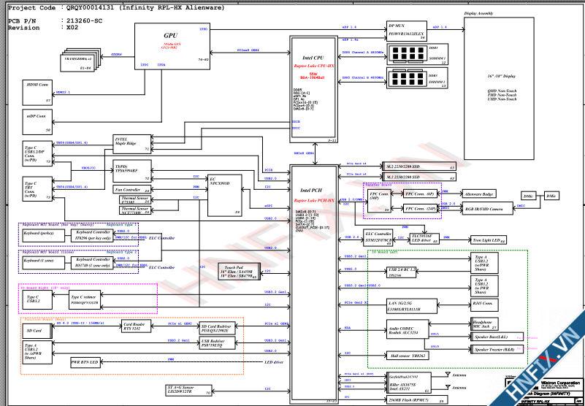Viewport: 585px width, 406px height.
Task: Select the INTEL Maple Ridge block
Action: (131, 143)
